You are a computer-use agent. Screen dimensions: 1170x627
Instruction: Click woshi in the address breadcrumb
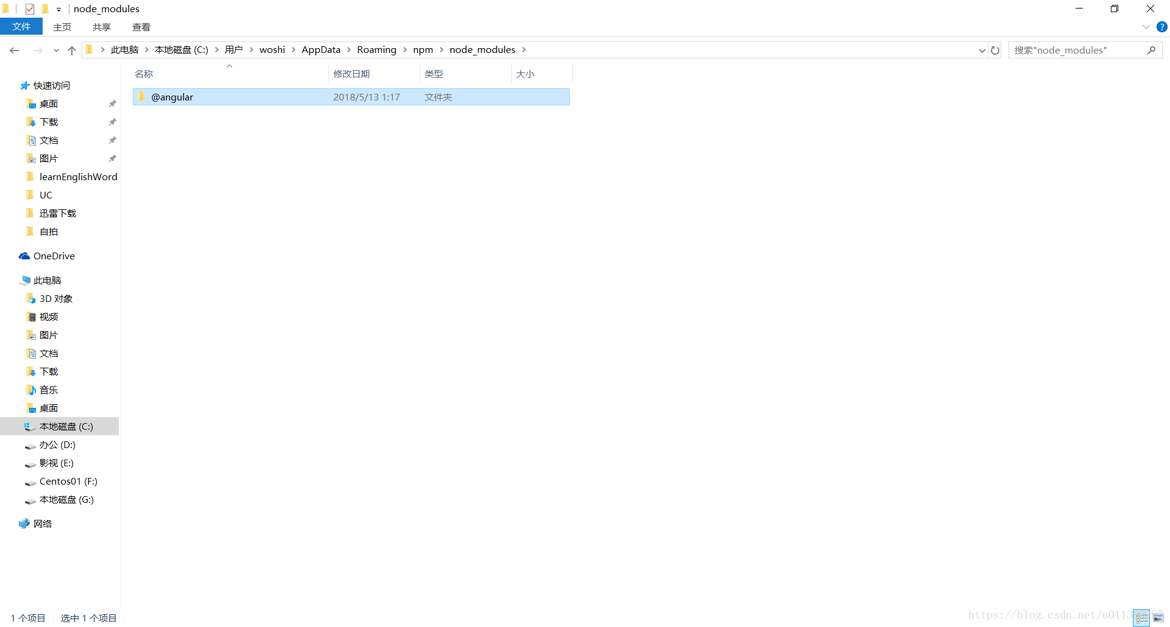tap(272, 50)
